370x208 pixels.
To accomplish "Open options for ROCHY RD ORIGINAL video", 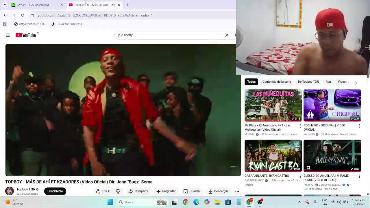I will point(359,126).
